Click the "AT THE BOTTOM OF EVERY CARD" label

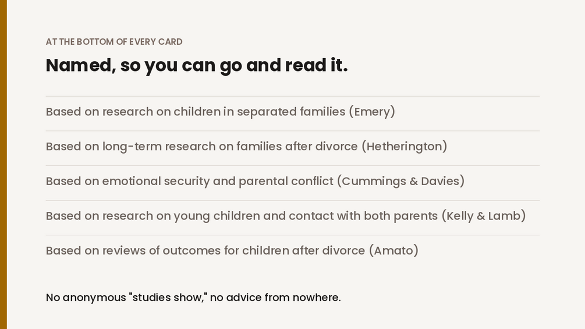(x=114, y=42)
